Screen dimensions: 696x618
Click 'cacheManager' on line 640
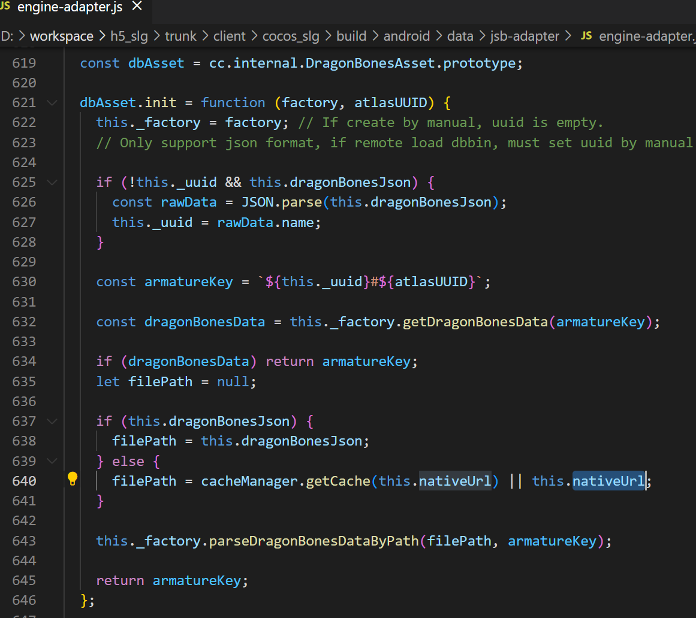click(249, 481)
